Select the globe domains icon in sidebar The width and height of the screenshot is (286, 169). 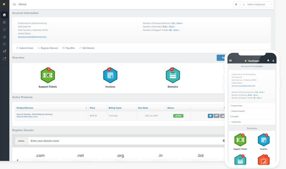(x=4, y=30)
